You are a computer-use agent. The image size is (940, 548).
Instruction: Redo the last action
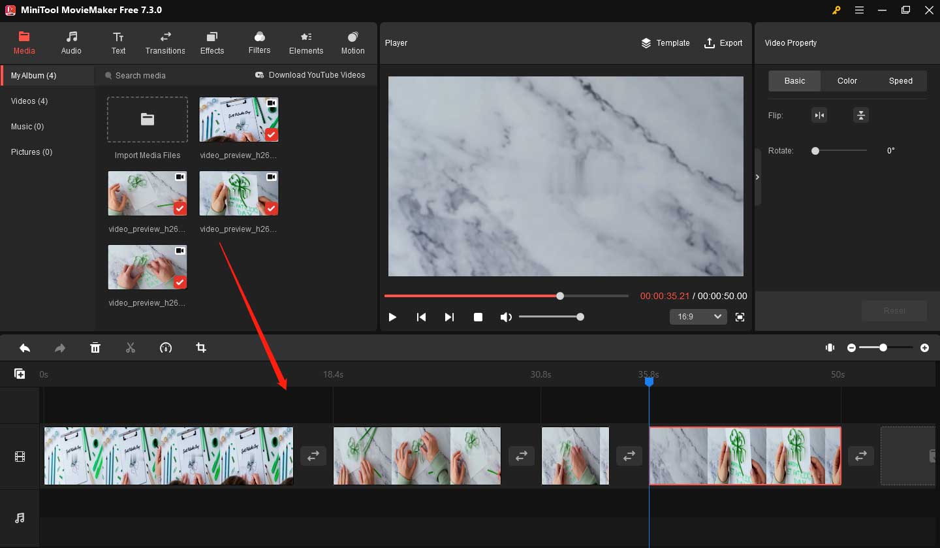click(x=60, y=348)
